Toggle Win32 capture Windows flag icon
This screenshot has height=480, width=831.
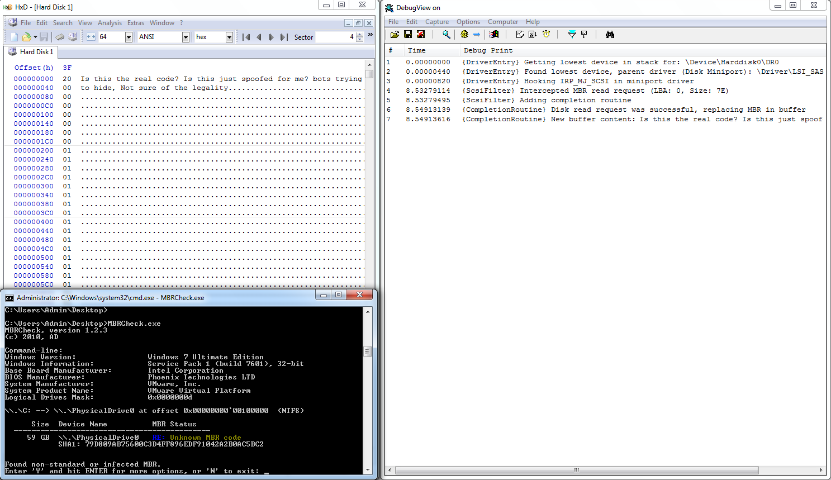point(494,35)
